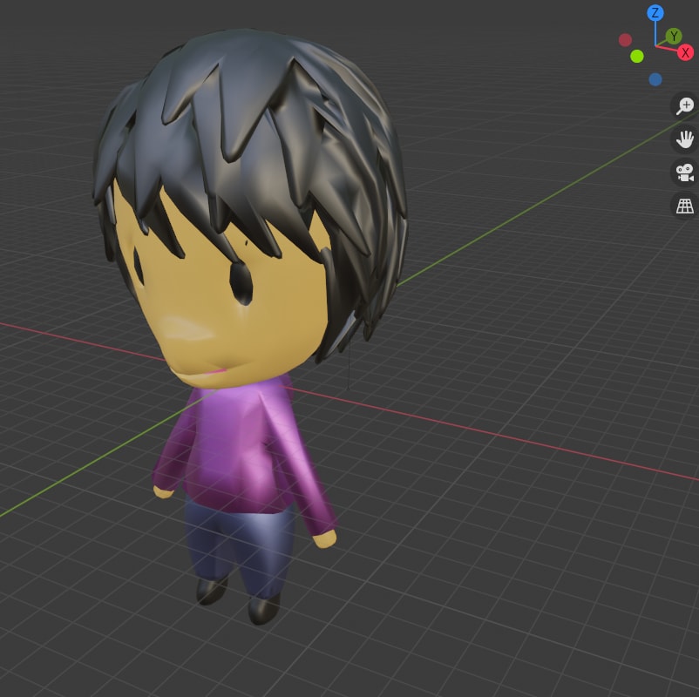Click the hand pan view icon
This screenshot has width=699, height=697.
click(685, 139)
